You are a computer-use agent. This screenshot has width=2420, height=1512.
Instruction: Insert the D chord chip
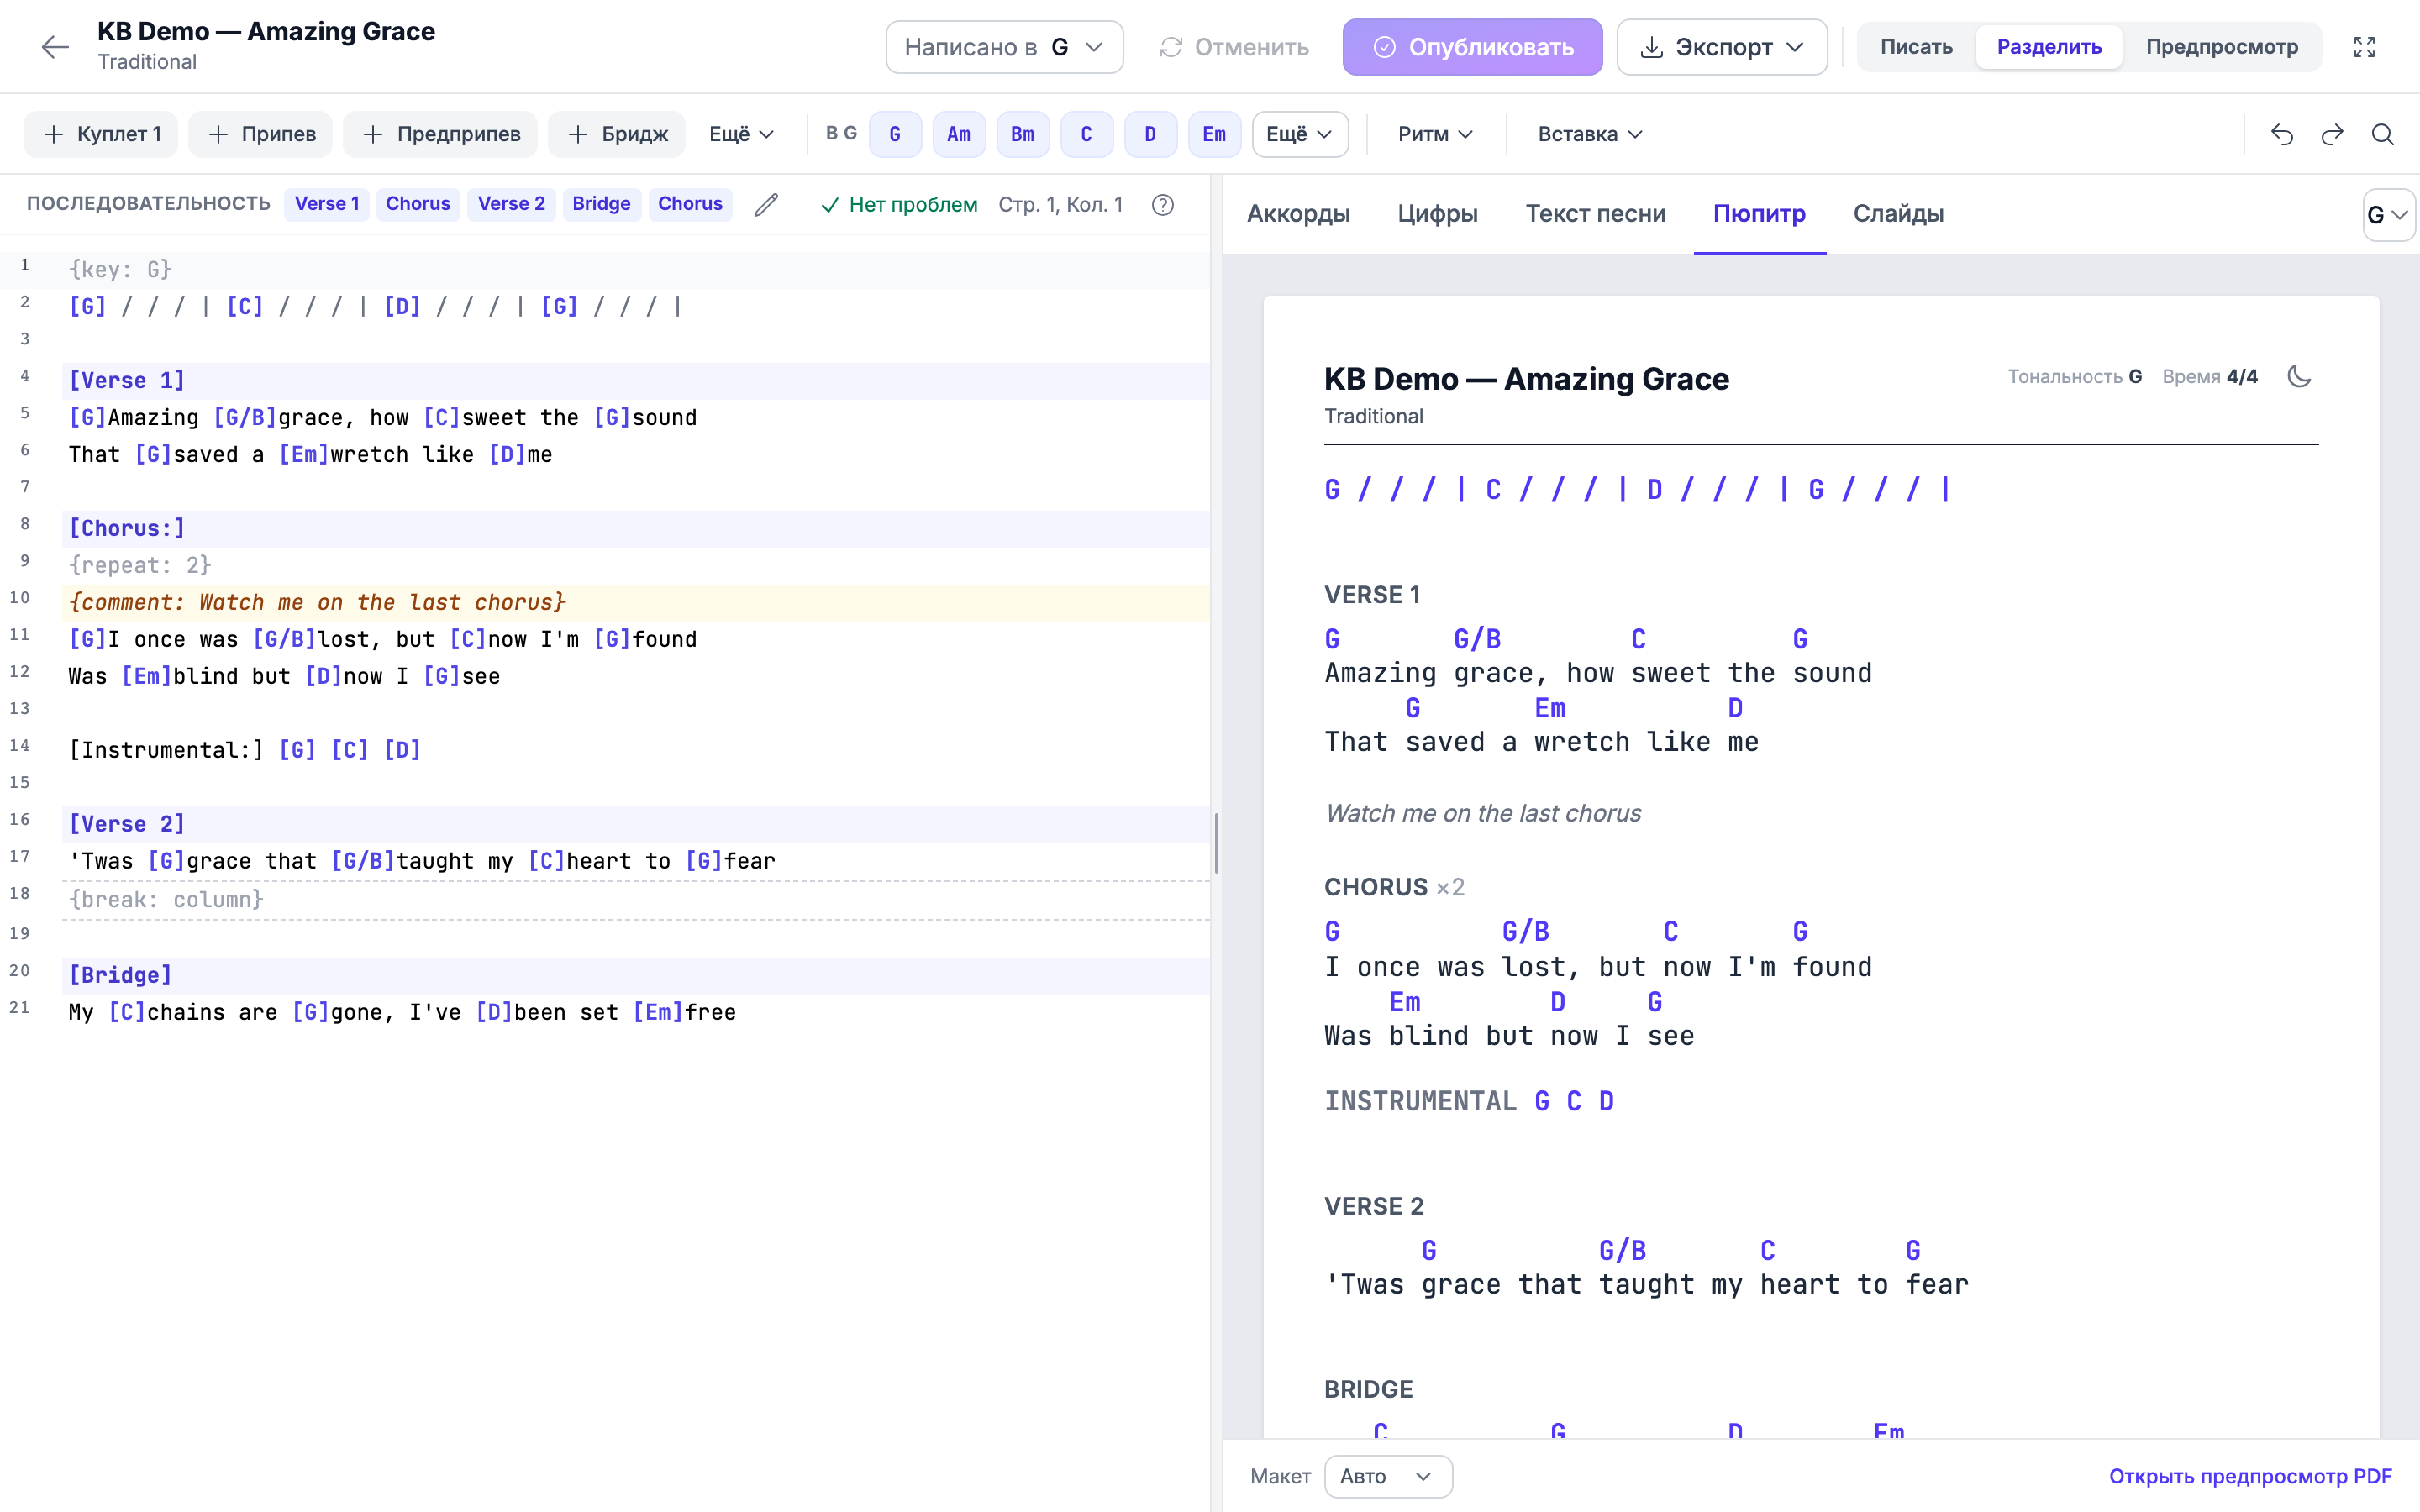(x=1150, y=134)
